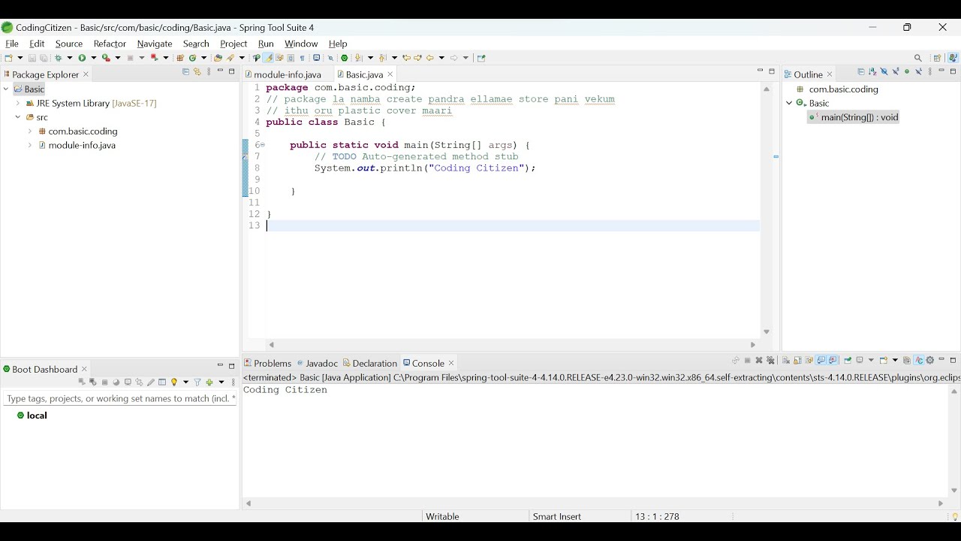The image size is (961, 541).
Task: Open the Run button dropdown arrow
Action: pos(93,58)
